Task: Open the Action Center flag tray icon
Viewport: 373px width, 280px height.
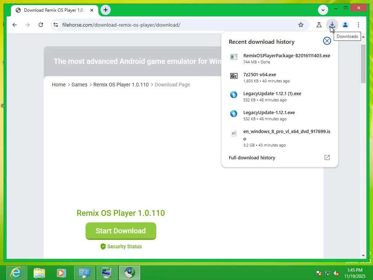Action: pos(318,273)
